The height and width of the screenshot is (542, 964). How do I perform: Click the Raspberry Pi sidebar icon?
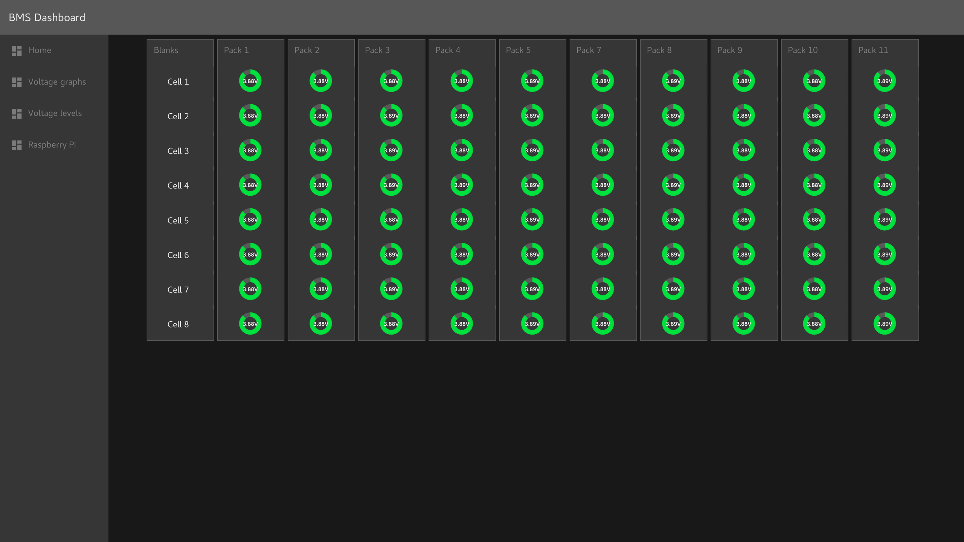point(17,145)
